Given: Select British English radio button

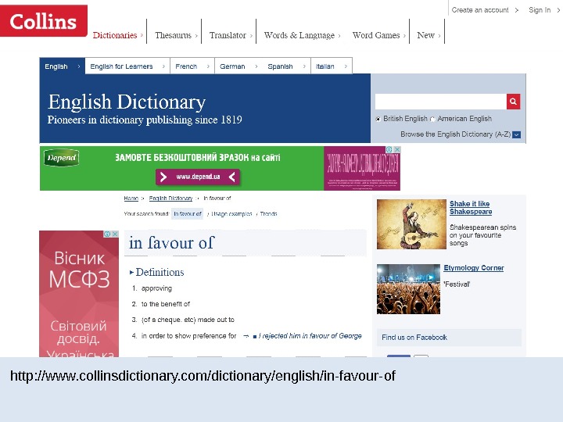Looking at the screenshot, I should 378,119.
